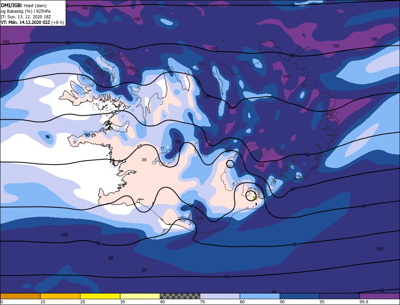Select the 'og Rakastig (%) í 925hPa' line

point(26,11)
